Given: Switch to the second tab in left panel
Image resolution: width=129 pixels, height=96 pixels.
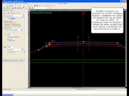Looking at the screenshot, I should point(12,10).
